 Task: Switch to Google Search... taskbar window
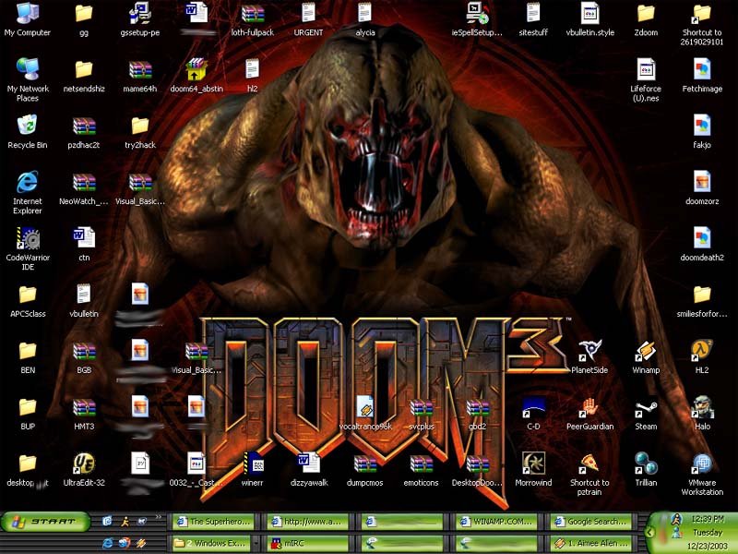[x=590, y=522]
